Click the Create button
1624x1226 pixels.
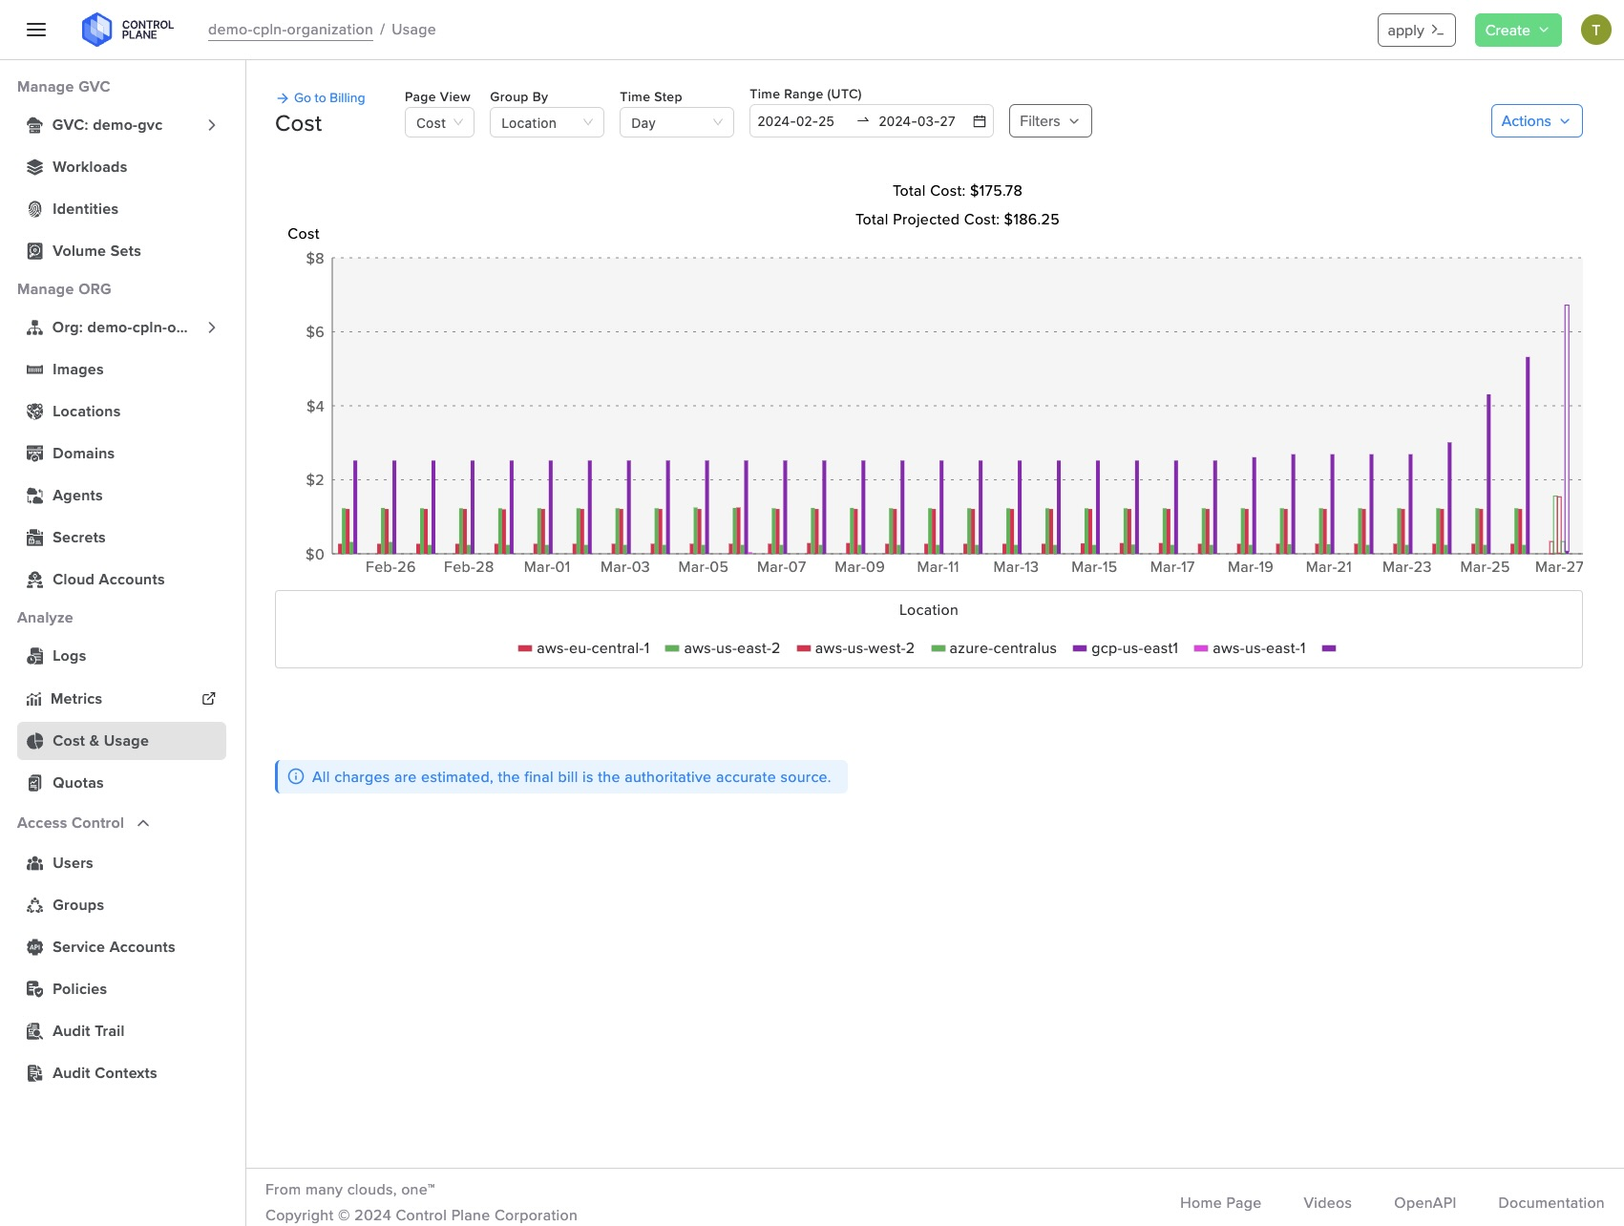pos(1517,30)
